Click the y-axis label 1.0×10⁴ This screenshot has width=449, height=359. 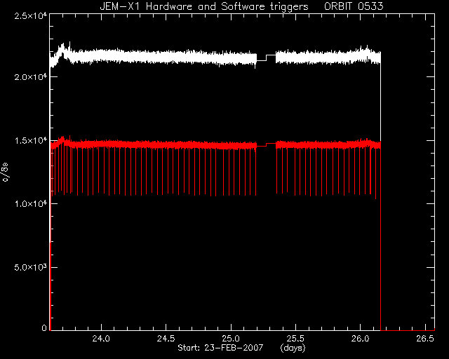click(31, 204)
